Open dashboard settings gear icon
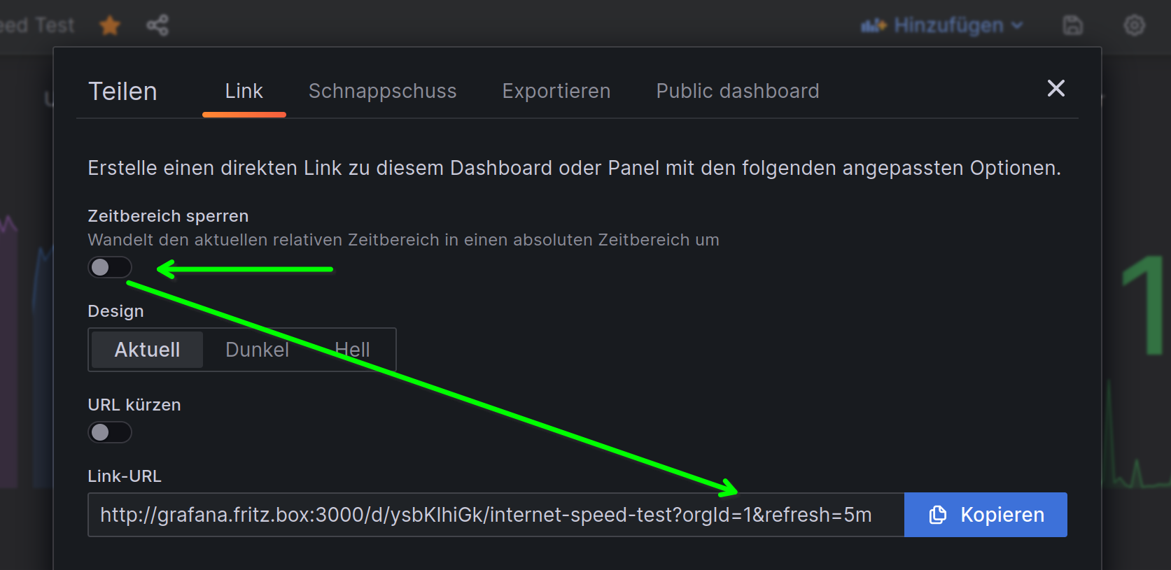The width and height of the screenshot is (1171, 570). pyautogui.click(x=1134, y=26)
